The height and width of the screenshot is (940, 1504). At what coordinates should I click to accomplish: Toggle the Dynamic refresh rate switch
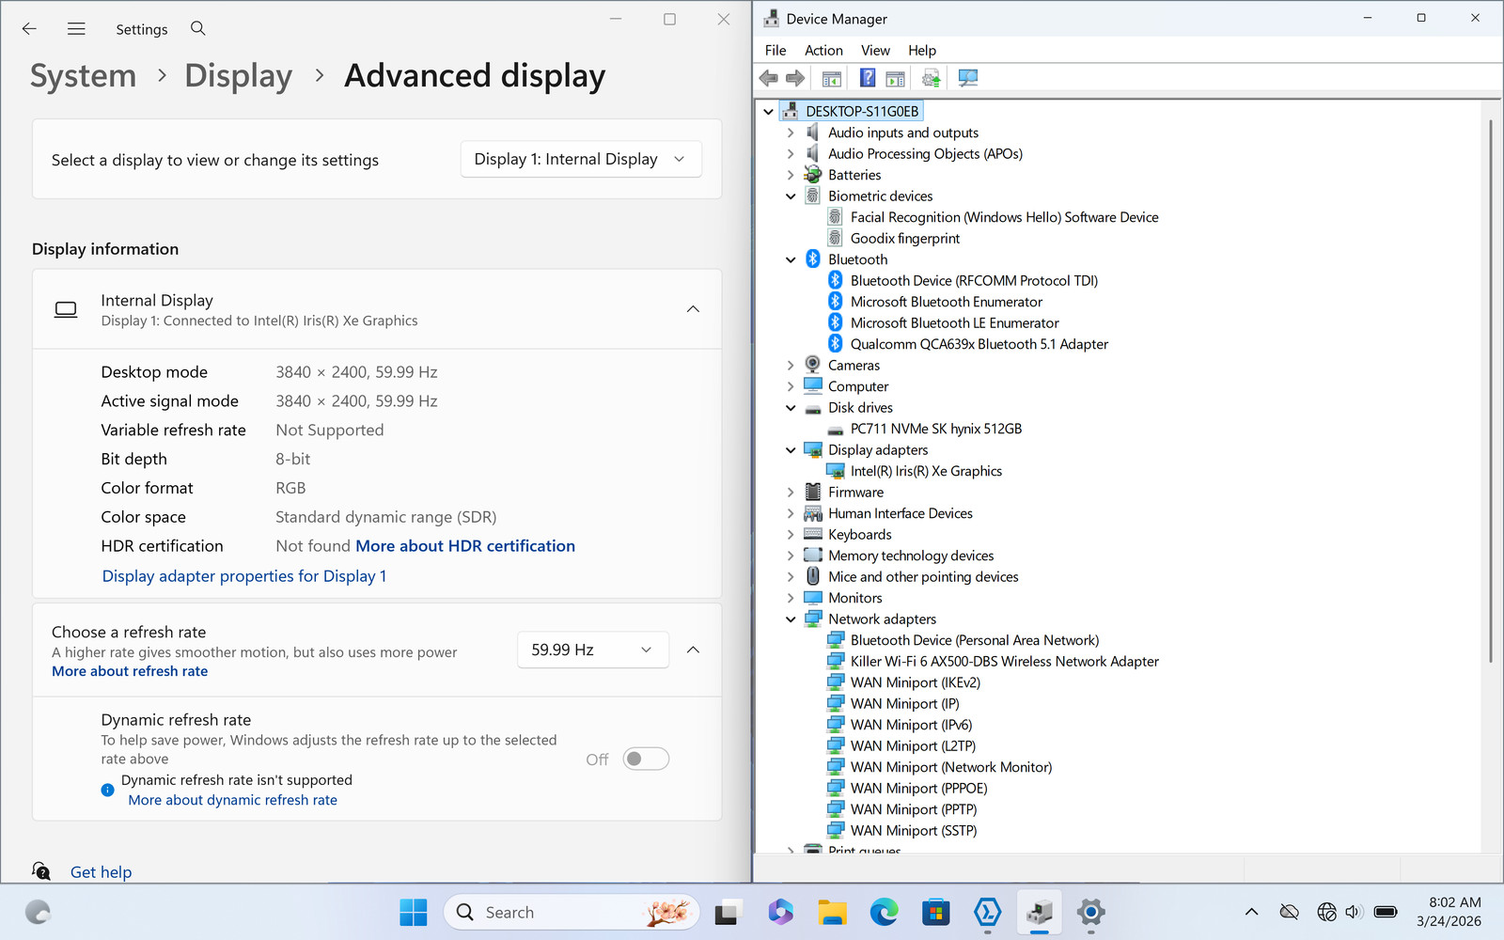coord(646,759)
